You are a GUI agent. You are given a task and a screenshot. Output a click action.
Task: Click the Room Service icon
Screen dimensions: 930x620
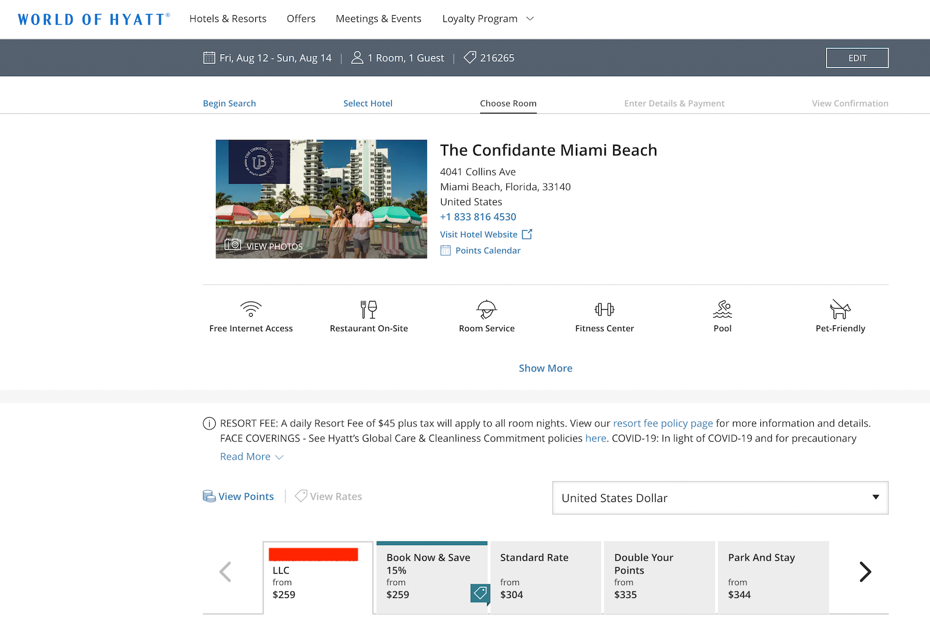coord(487,310)
